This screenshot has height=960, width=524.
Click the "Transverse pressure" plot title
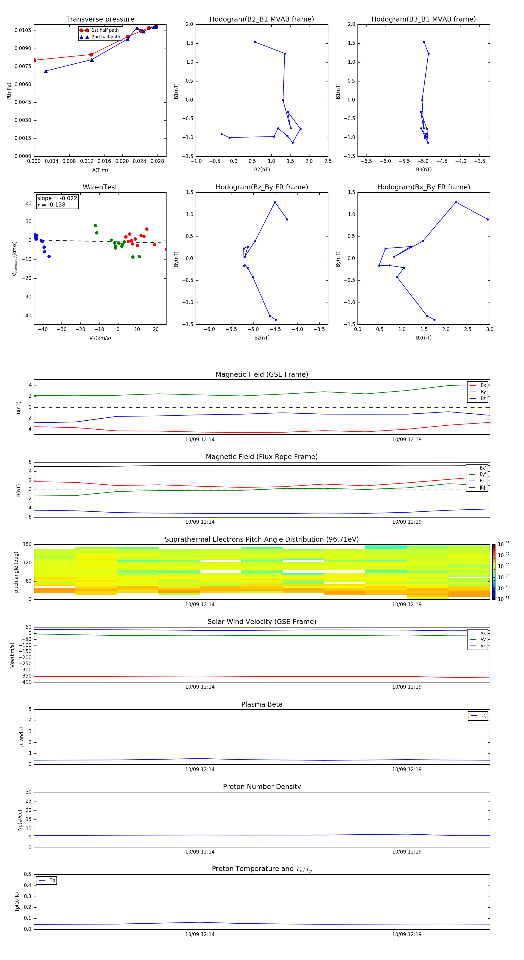click(x=100, y=19)
